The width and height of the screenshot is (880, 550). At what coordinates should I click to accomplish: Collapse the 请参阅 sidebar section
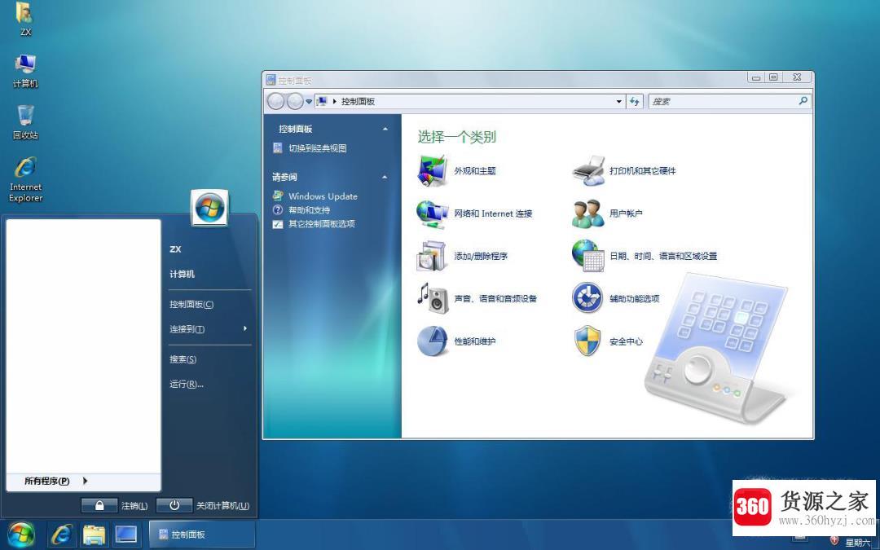point(385,178)
